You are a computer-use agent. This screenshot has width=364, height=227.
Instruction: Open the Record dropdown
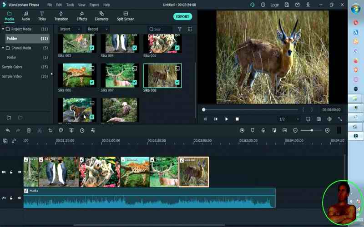point(97,29)
